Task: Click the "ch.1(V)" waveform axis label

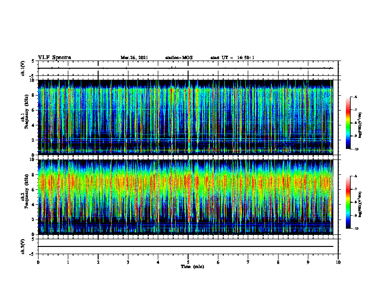Action: [23, 68]
